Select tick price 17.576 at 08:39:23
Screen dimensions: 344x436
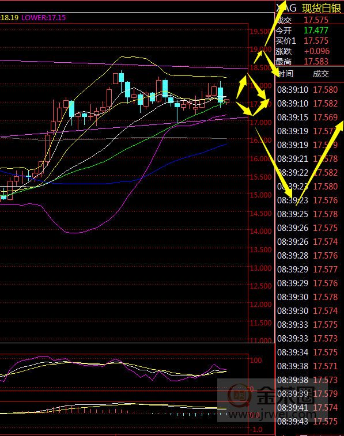[x=326, y=200]
